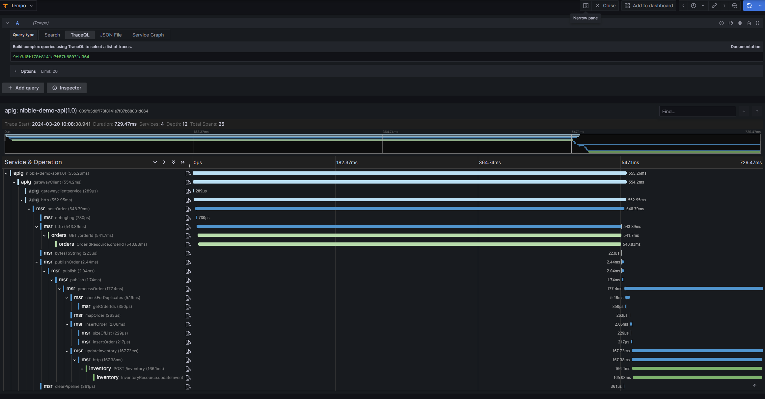Click the inventory POST /inventory span bar
This screenshot has width=765, height=399.
[697, 369]
